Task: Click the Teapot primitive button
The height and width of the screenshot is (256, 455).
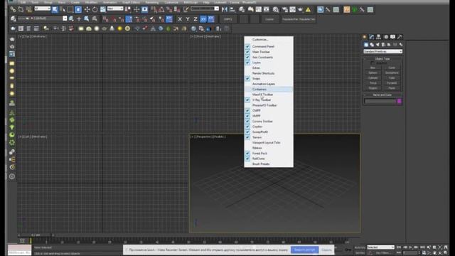Action: pos(373,88)
